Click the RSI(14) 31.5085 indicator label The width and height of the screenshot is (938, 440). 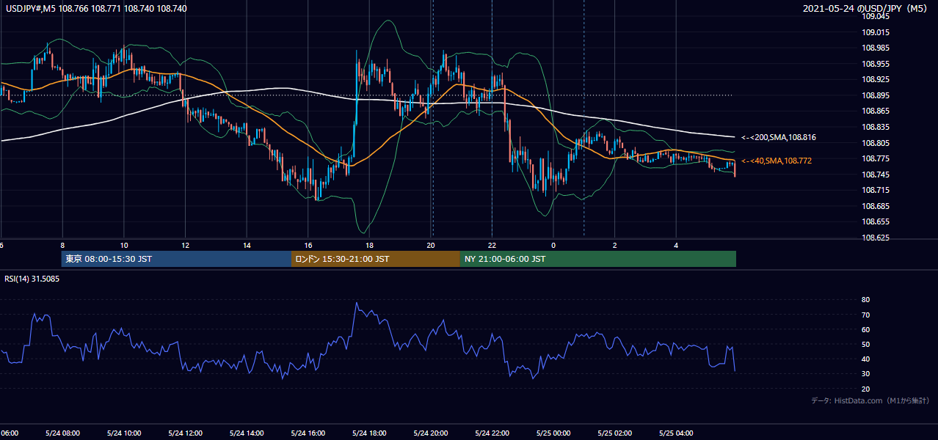(32, 279)
